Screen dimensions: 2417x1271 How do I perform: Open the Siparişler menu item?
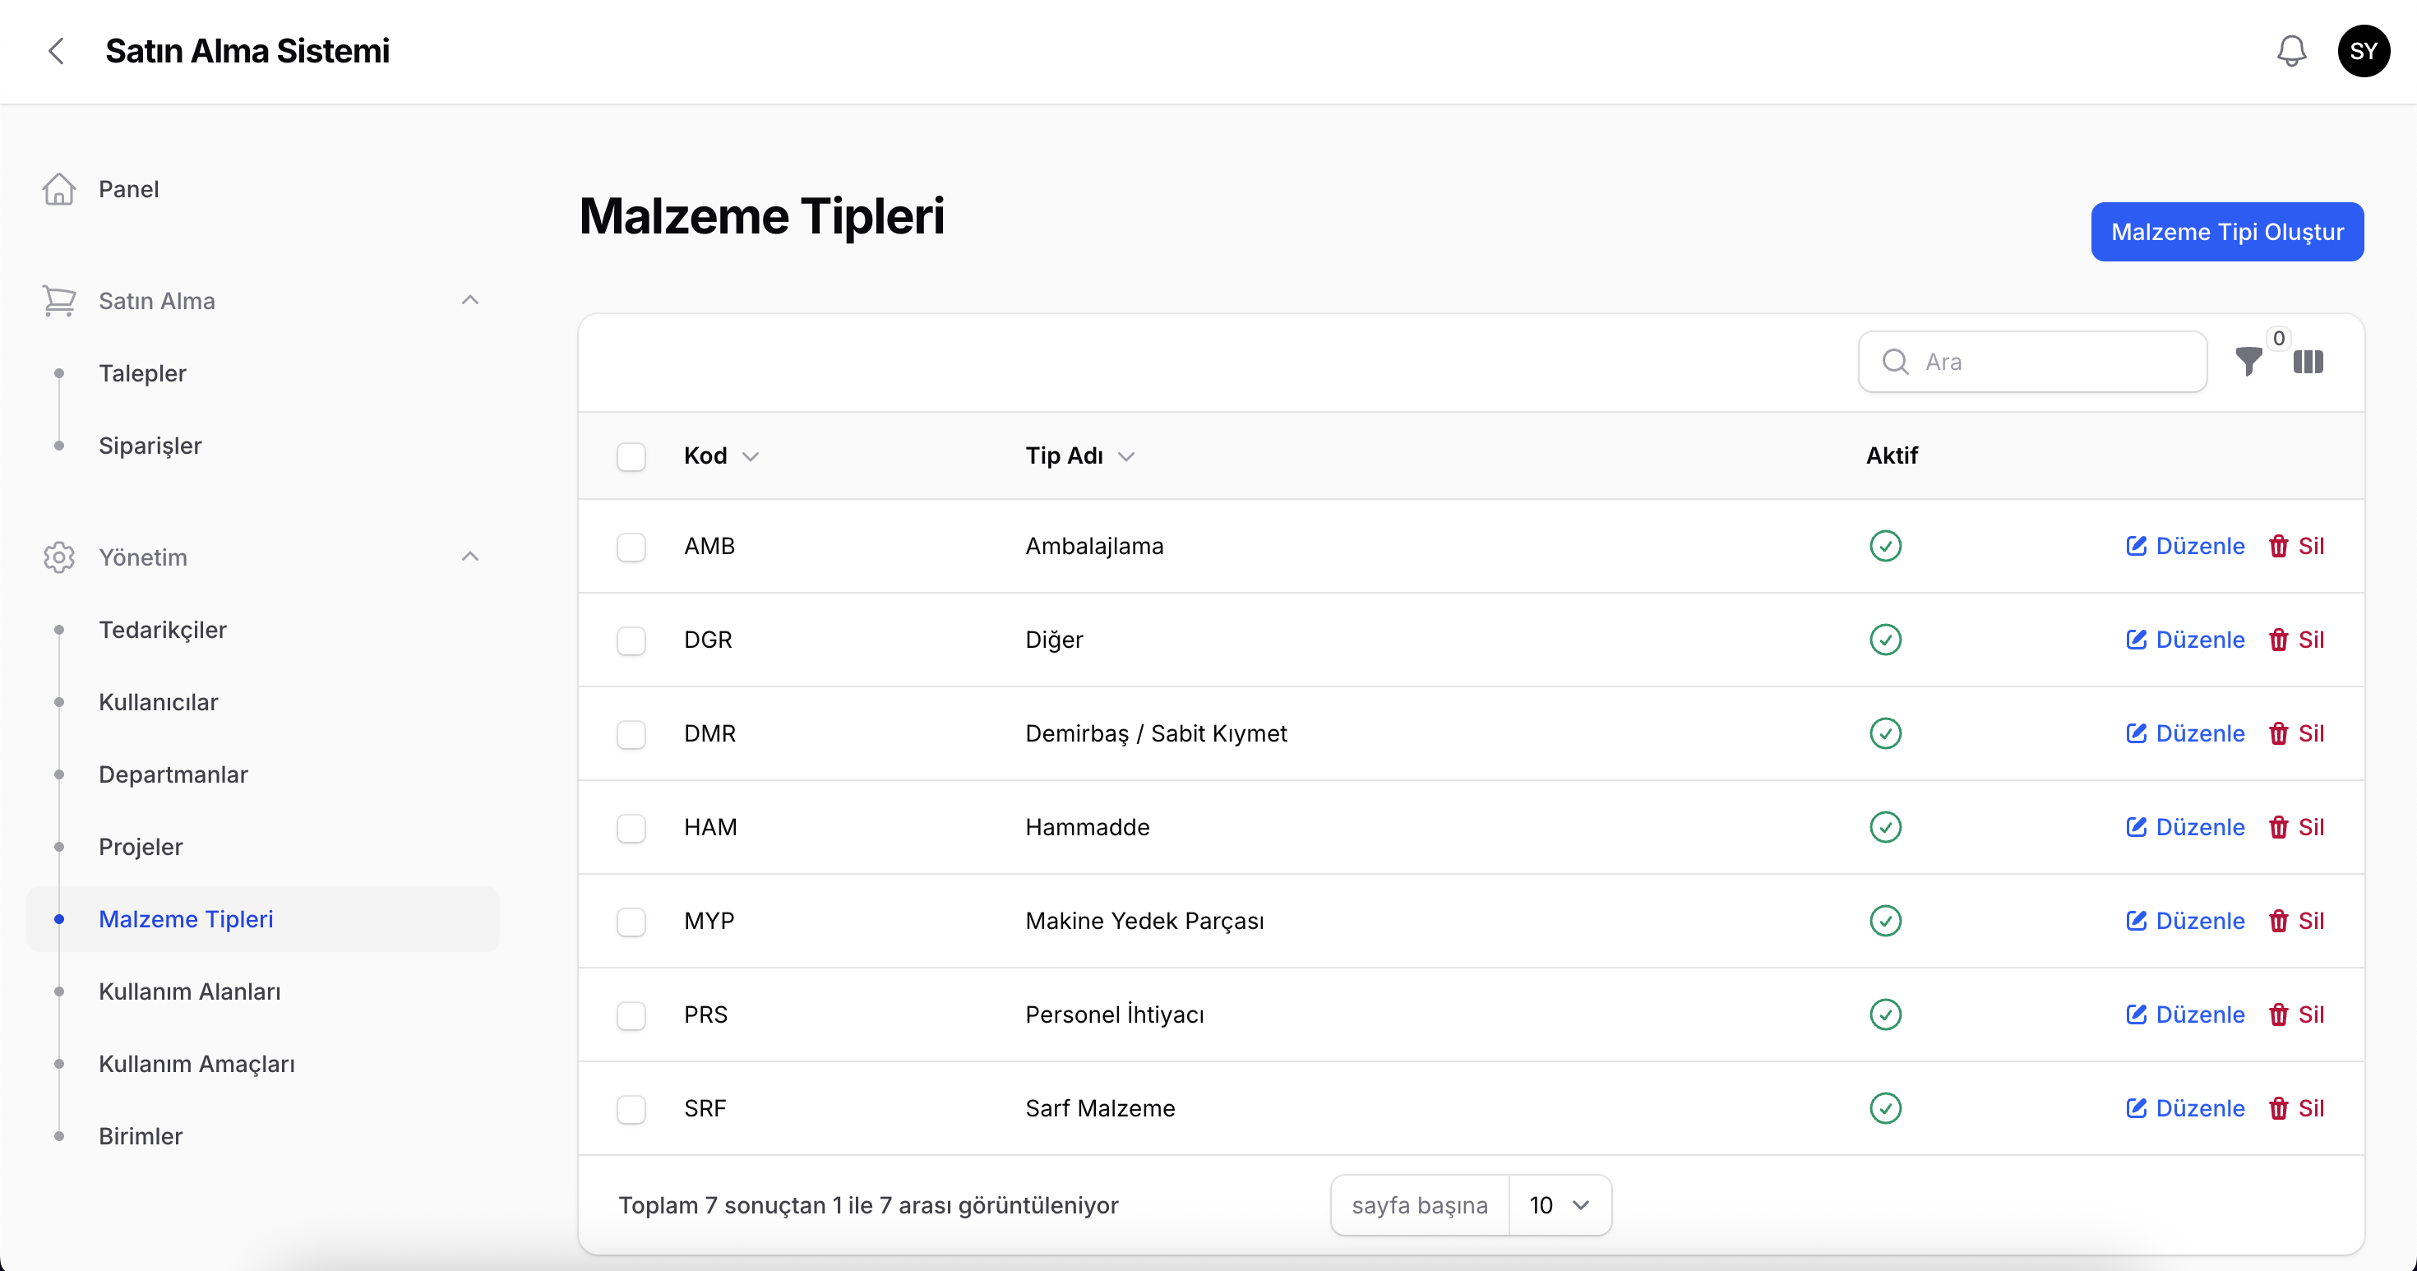(x=150, y=446)
